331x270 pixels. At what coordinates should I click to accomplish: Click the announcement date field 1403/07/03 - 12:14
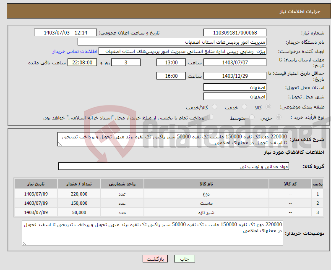pos(65,32)
